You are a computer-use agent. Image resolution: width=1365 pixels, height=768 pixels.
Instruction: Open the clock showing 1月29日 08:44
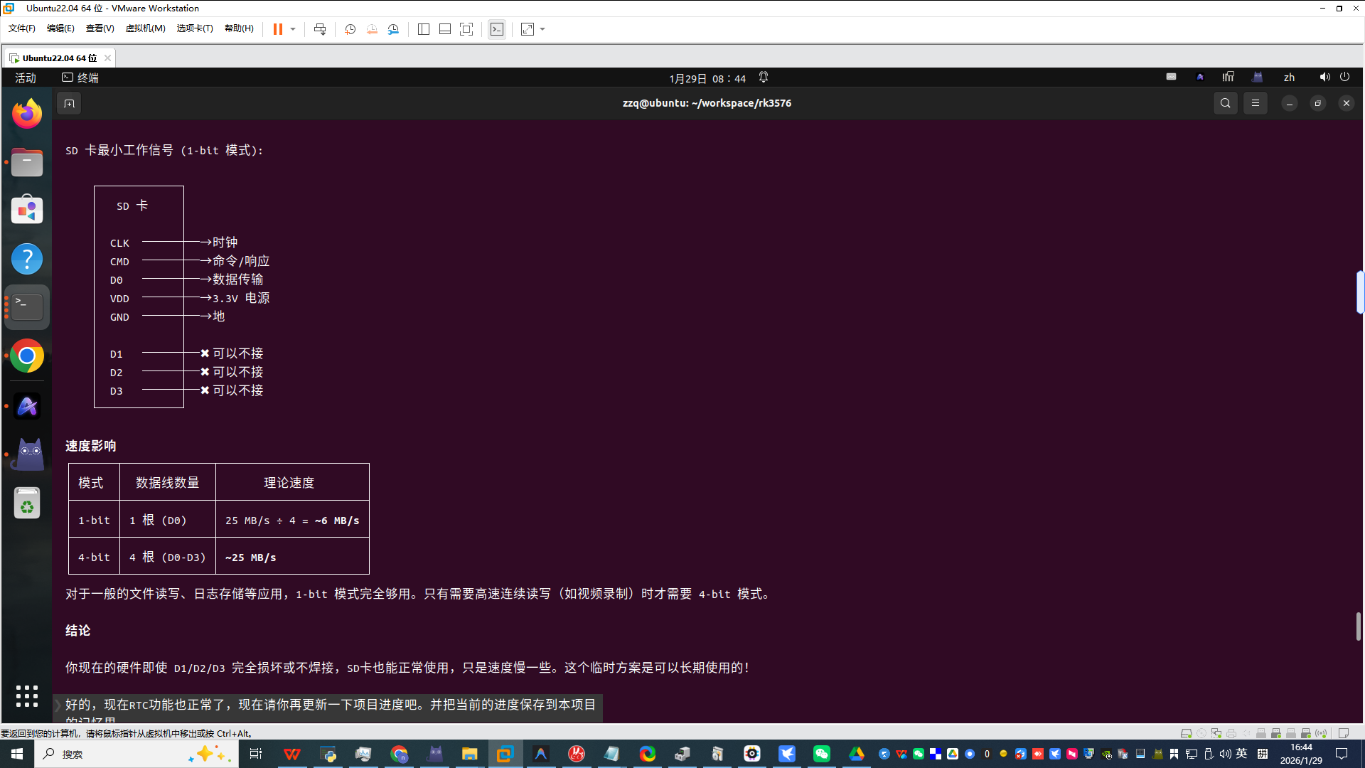[707, 78]
